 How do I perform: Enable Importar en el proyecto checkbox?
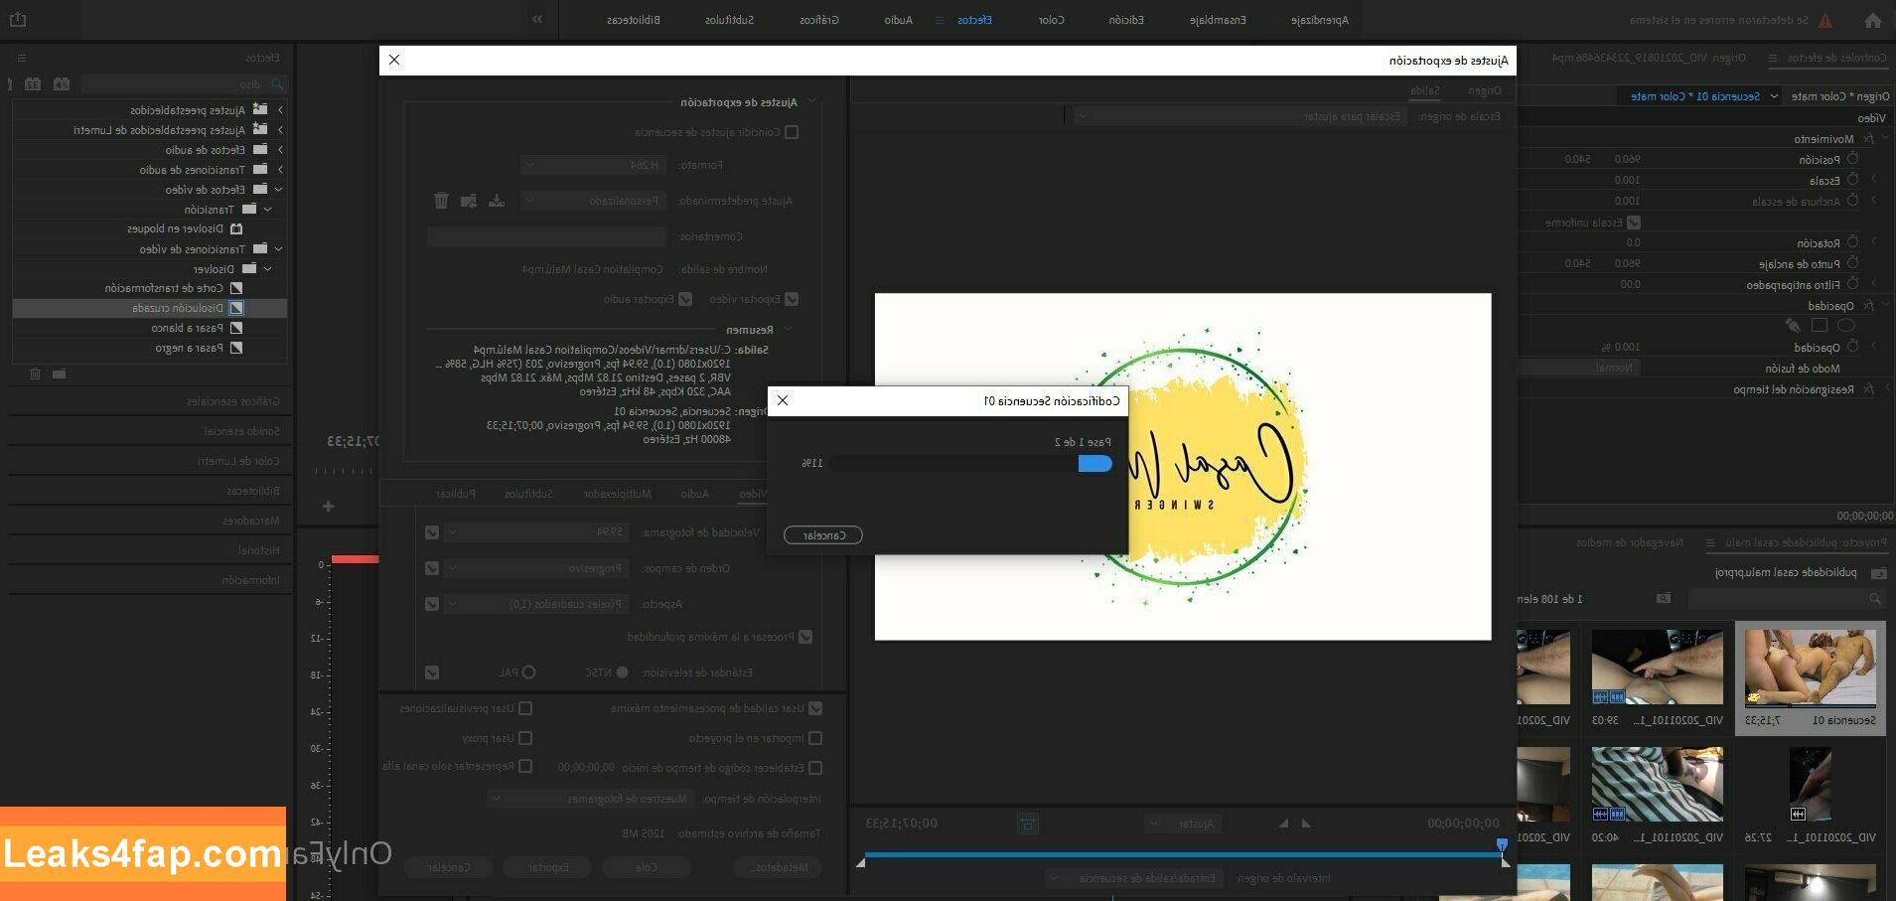(x=815, y=738)
